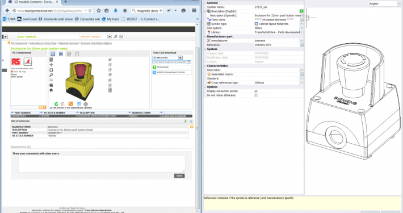Open the browser bookmarks list icon
The image size is (403, 213).
point(107,11)
